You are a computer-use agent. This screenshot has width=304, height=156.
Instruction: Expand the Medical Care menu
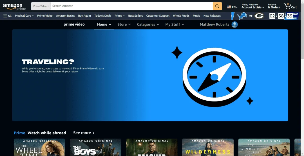click(x=24, y=16)
